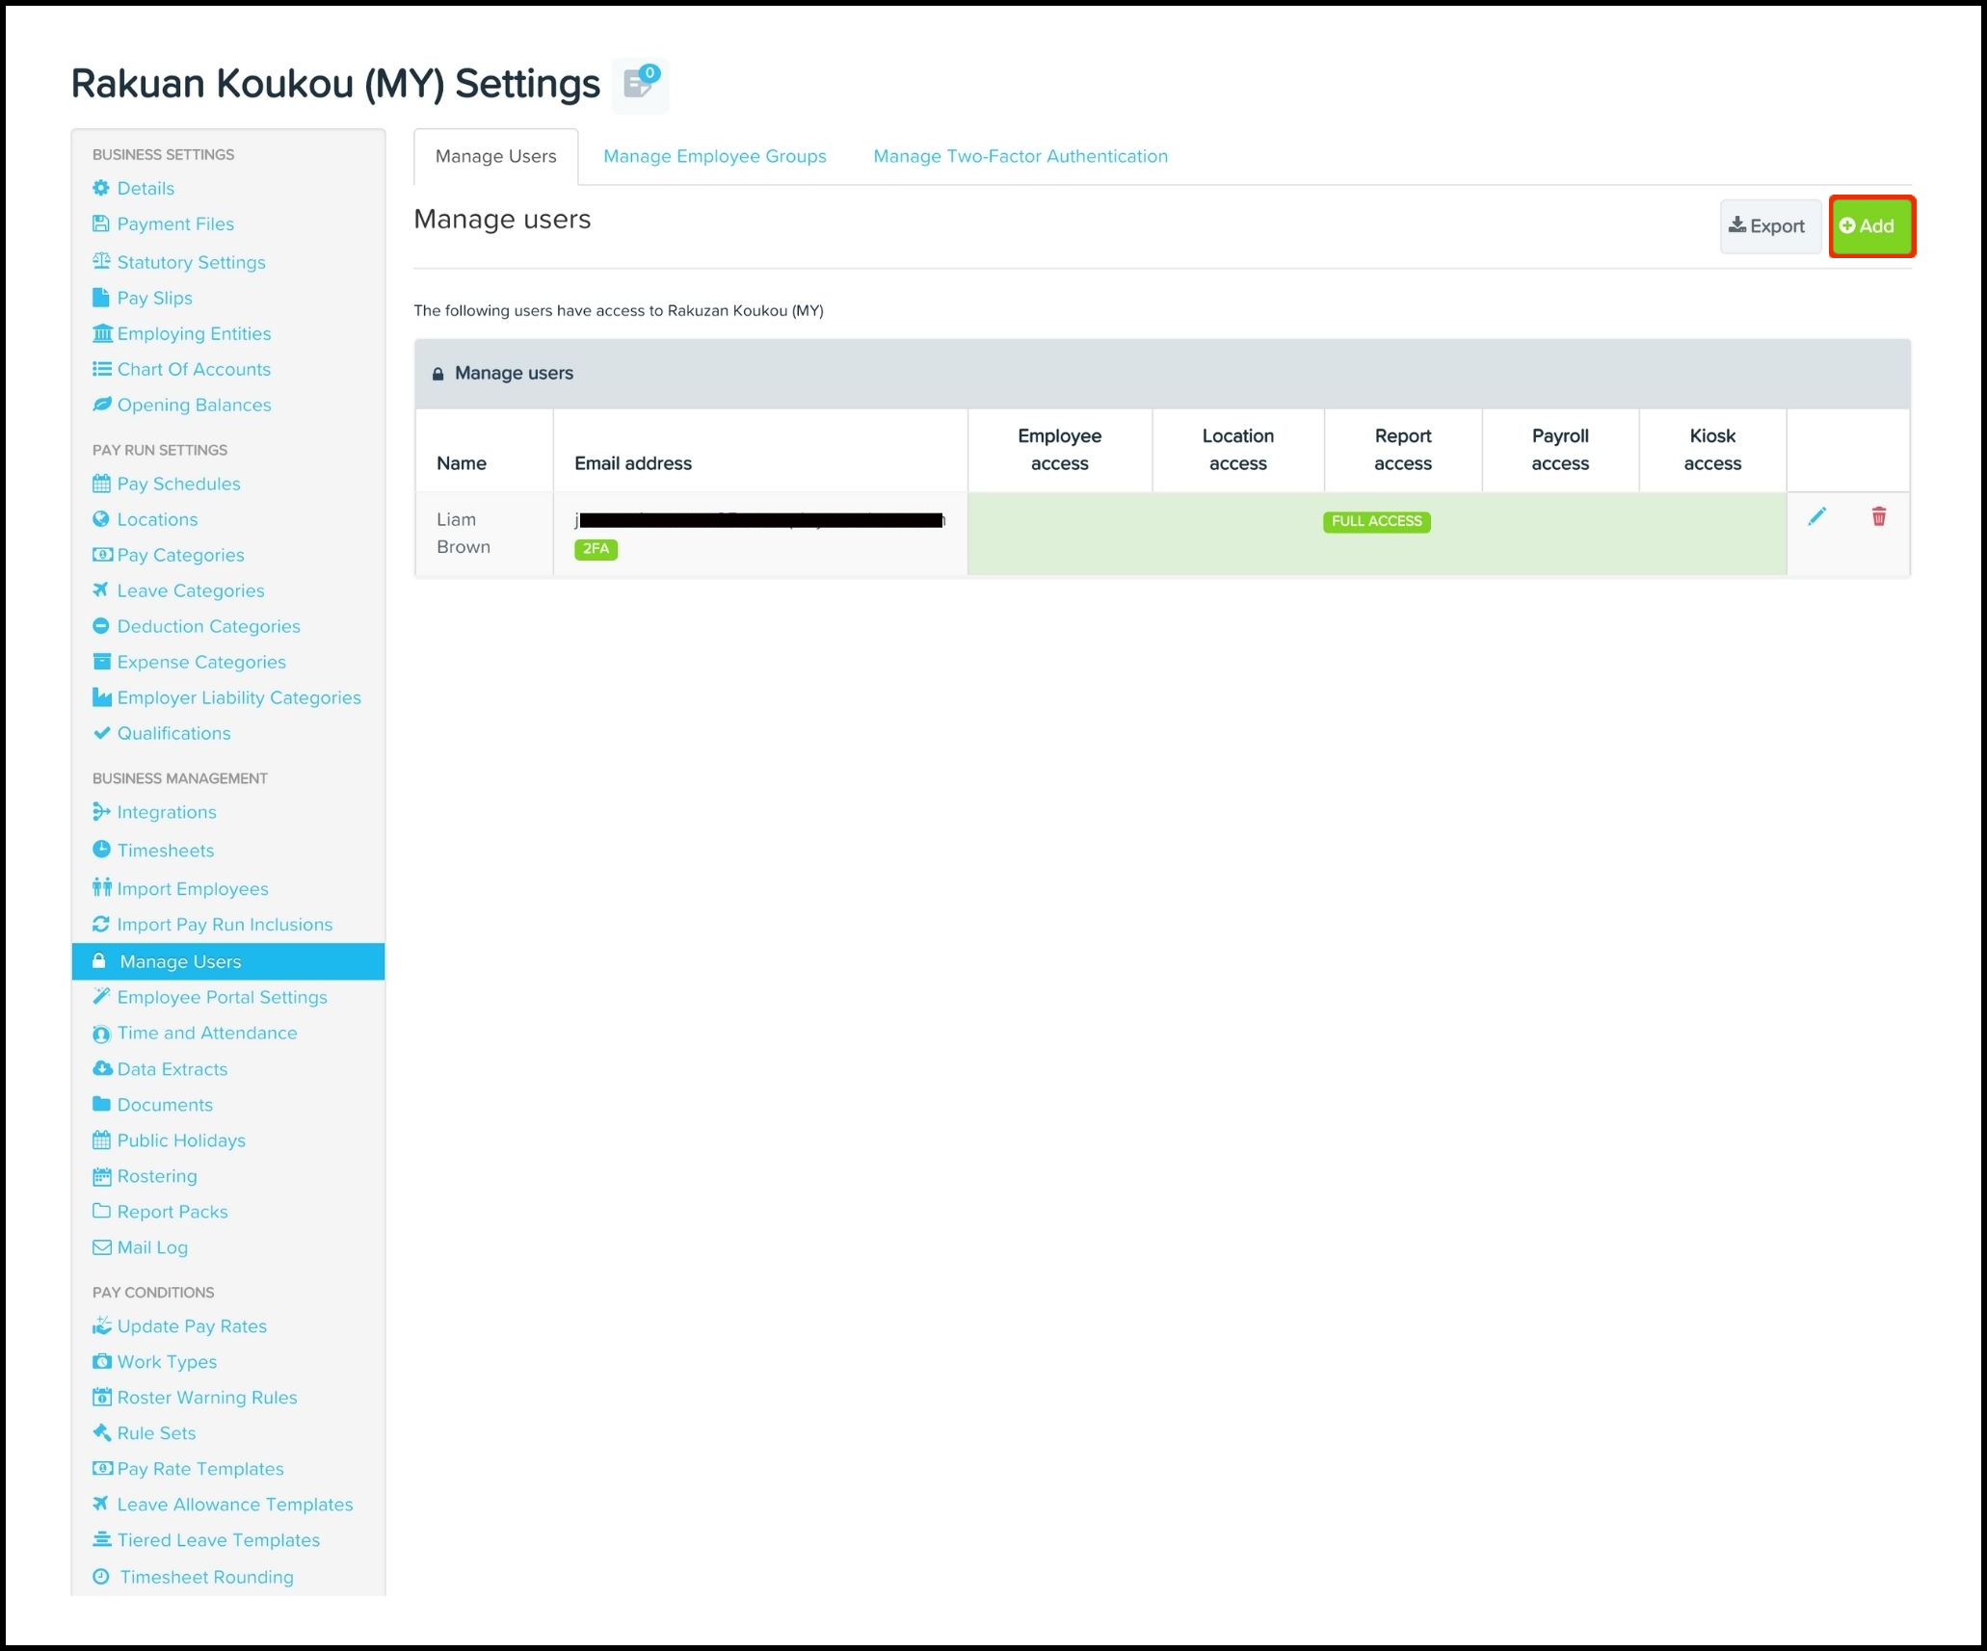Image resolution: width=1987 pixels, height=1651 pixels.
Task: Click the minus circle icon for Deduction Categories
Action: pyautogui.click(x=101, y=626)
